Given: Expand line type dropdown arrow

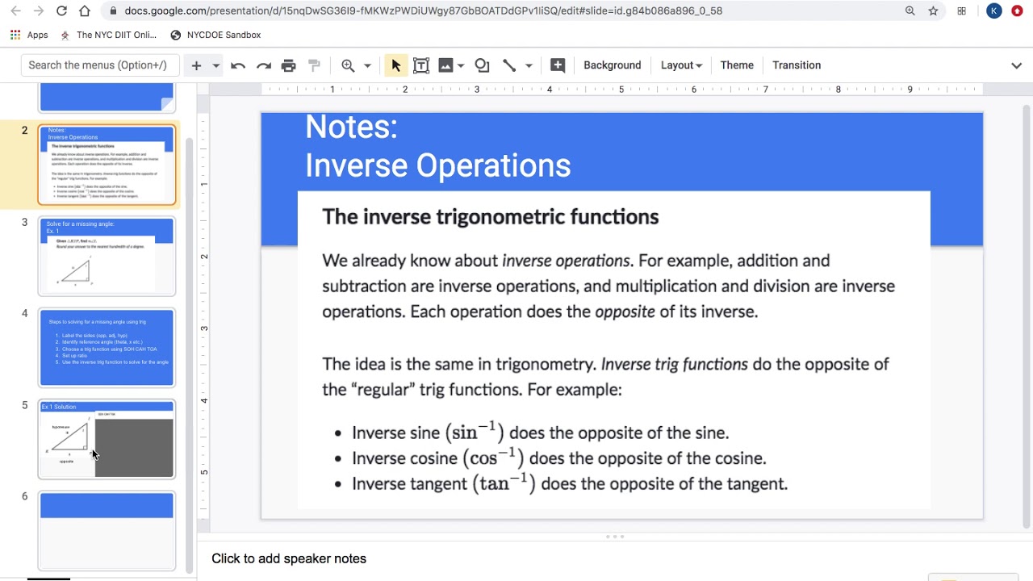Looking at the screenshot, I should point(529,65).
